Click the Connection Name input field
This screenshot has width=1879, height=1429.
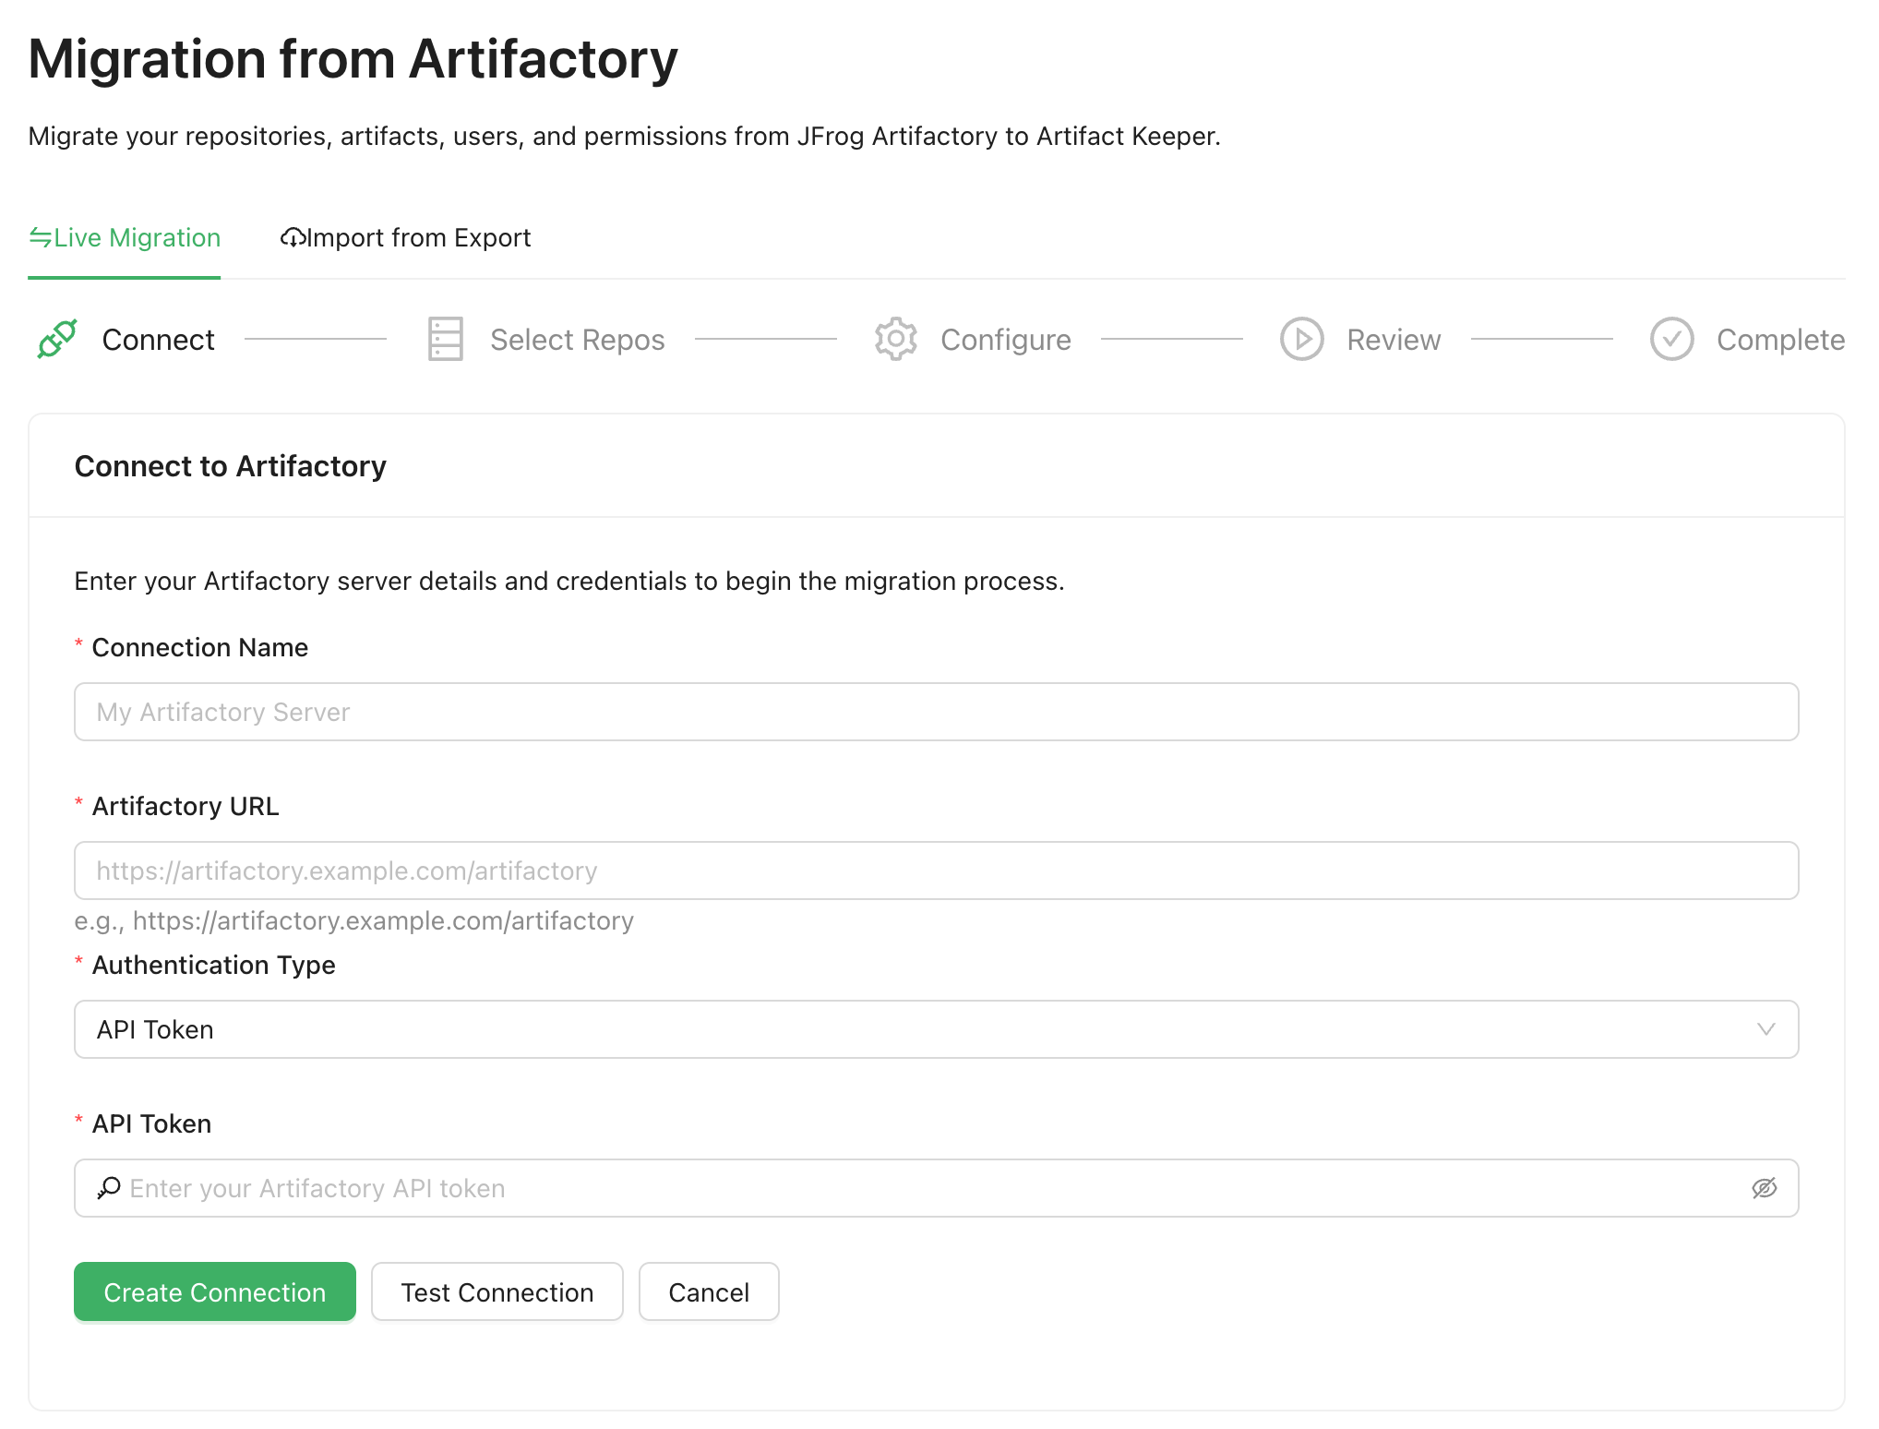point(936,712)
